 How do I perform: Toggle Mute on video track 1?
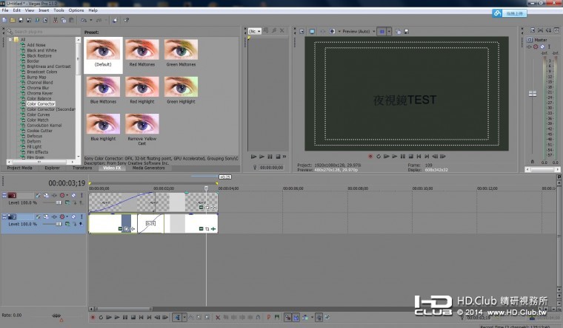pos(73,196)
